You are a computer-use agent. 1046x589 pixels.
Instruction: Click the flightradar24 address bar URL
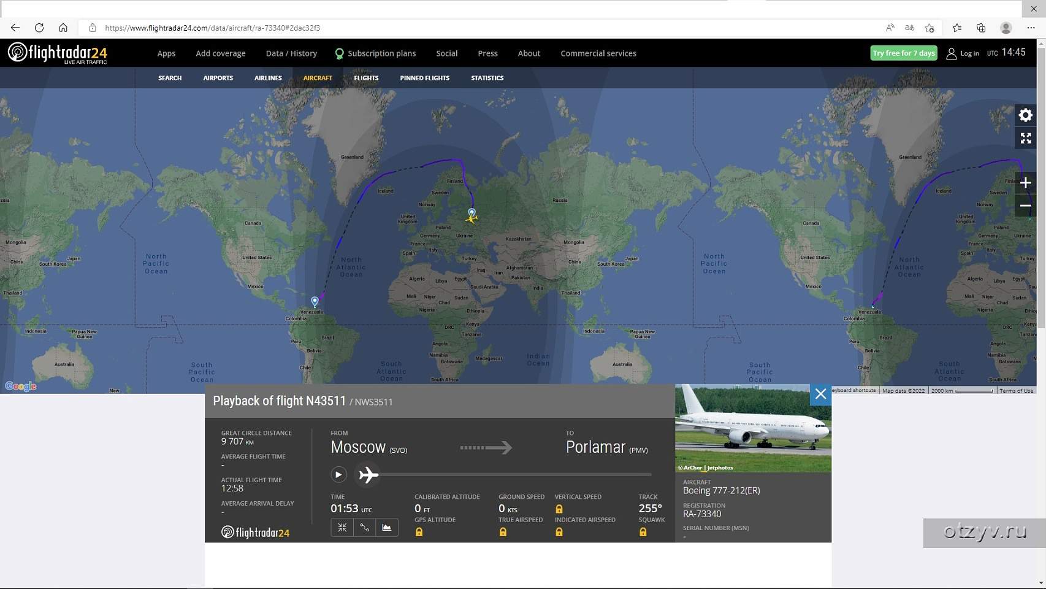(212, 28)
